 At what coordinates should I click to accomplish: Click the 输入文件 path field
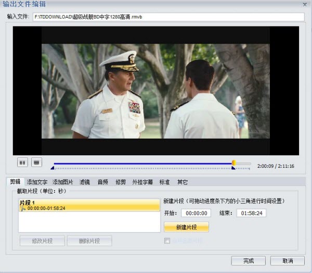(x=168, y=17)
